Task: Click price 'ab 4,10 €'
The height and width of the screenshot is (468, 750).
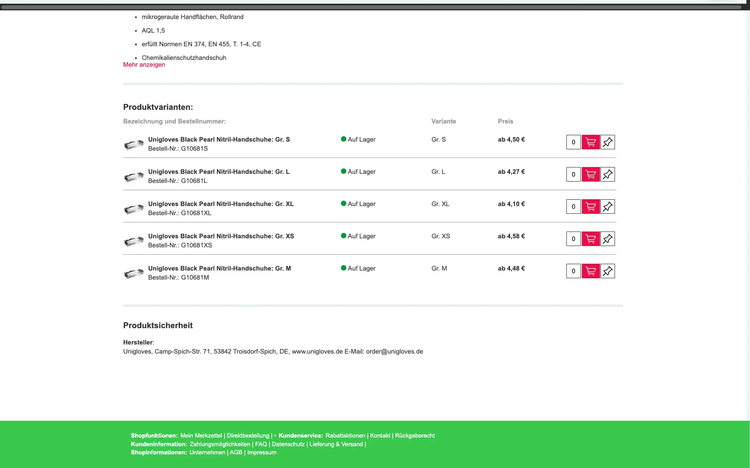Action: pos(511,204)
